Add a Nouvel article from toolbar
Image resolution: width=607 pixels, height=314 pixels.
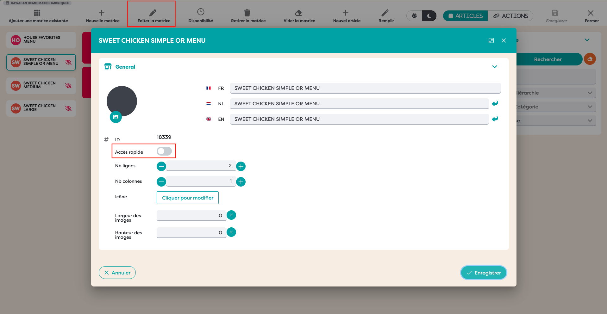coord(347,16)
